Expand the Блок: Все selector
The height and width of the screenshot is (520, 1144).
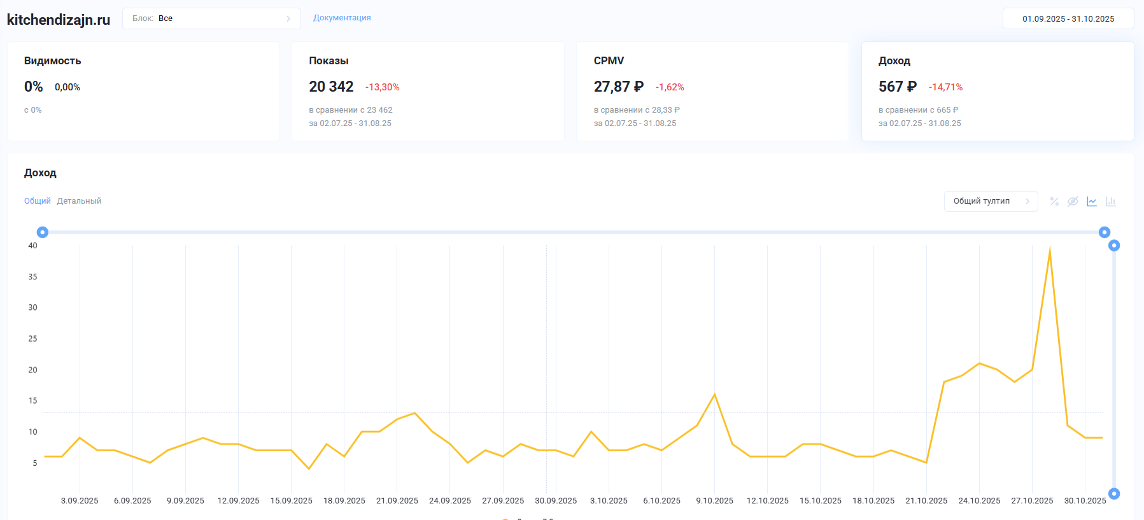211,18
